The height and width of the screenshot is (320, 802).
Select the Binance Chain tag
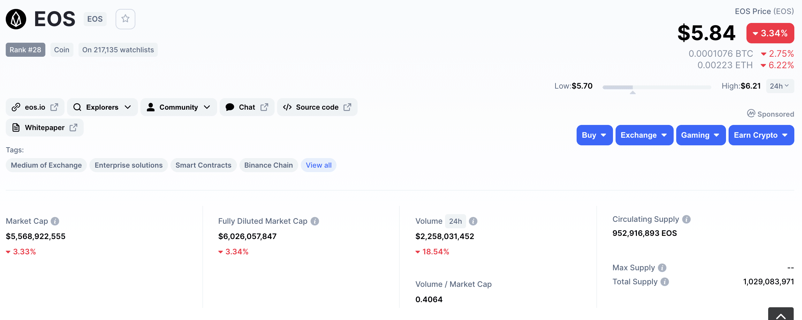pos(269,165)
